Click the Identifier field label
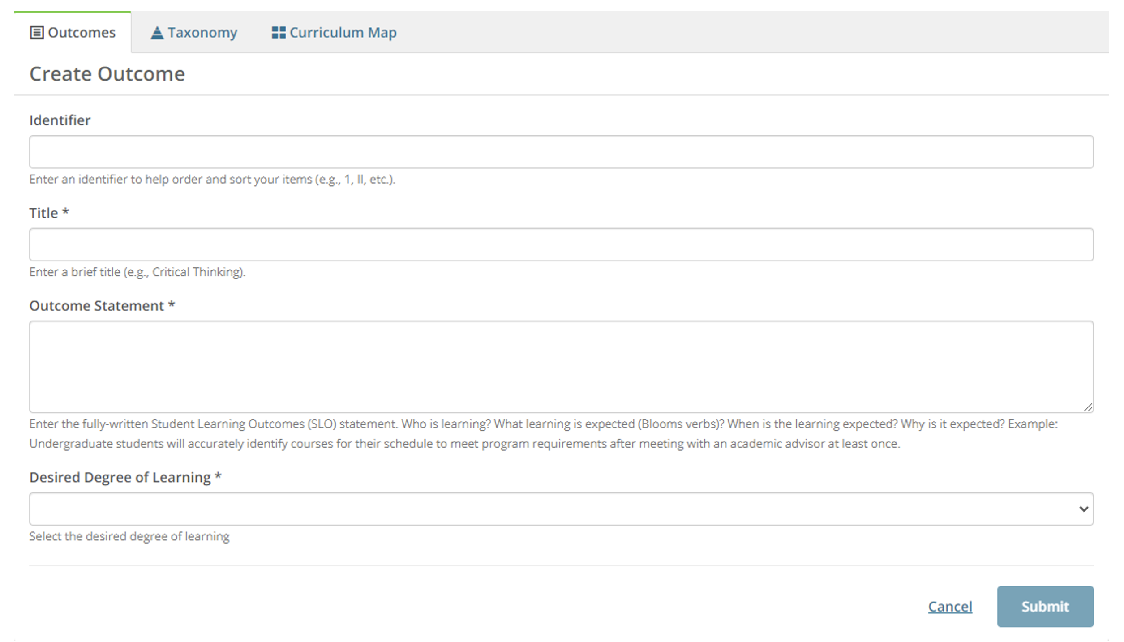The width and height of the screenshot is (1124, 642). pos(60,120)
